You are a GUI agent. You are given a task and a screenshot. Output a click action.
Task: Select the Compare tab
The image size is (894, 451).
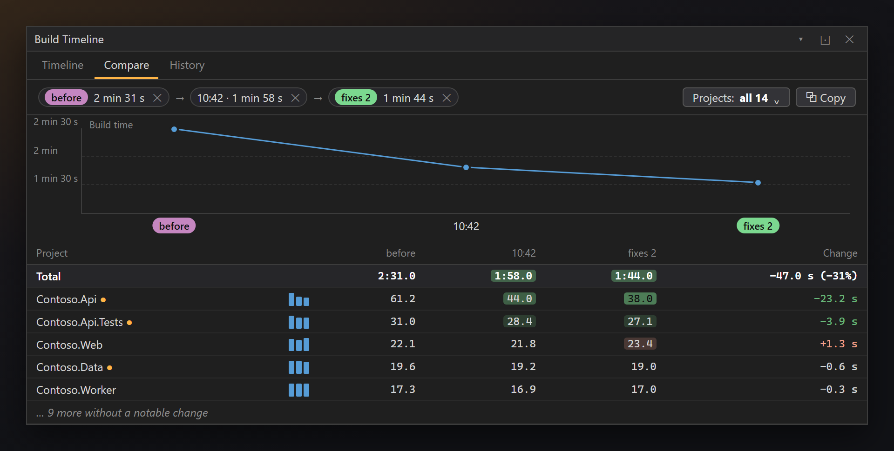click(x=126, y=65)
